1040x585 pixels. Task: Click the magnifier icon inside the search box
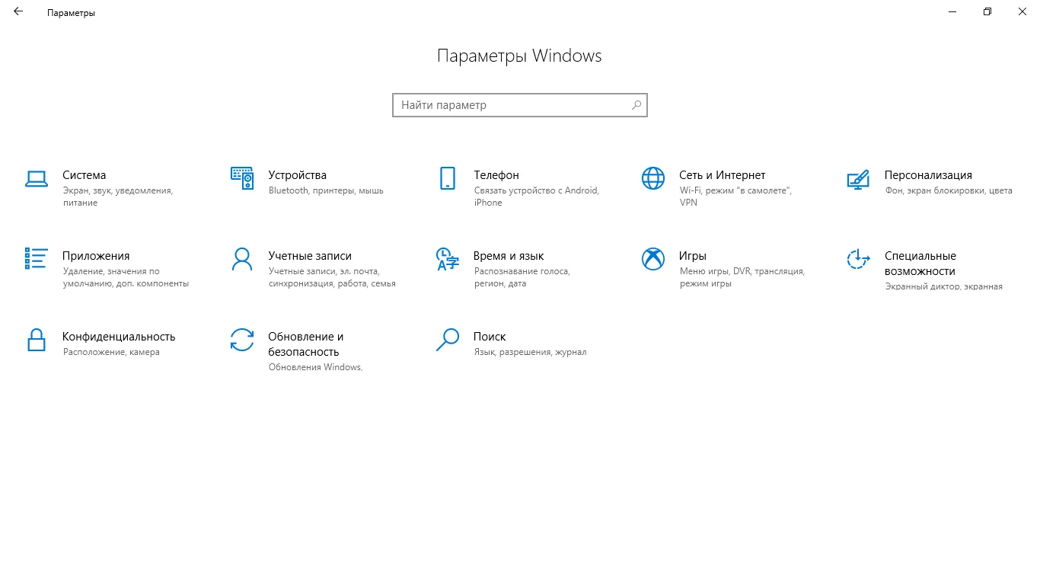click(x=636, y=105)
